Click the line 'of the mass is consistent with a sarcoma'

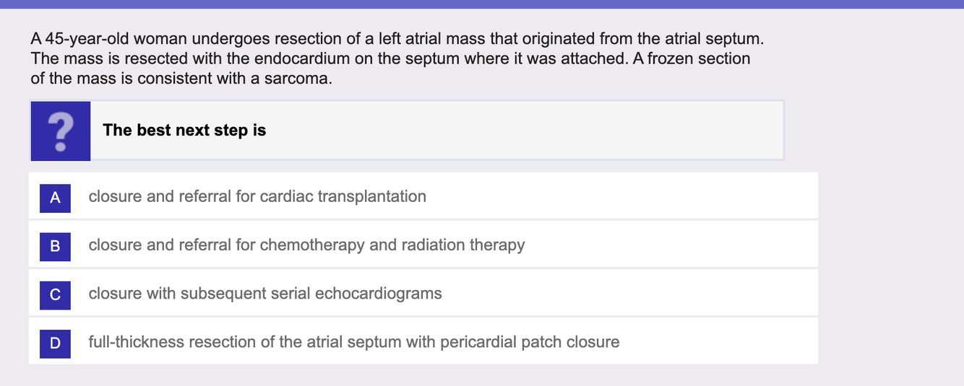[181, 78]
